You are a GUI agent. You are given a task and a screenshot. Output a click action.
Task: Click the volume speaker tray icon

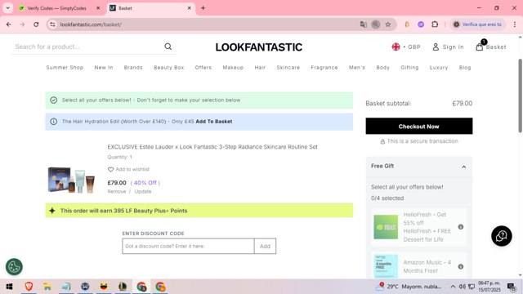462,287
